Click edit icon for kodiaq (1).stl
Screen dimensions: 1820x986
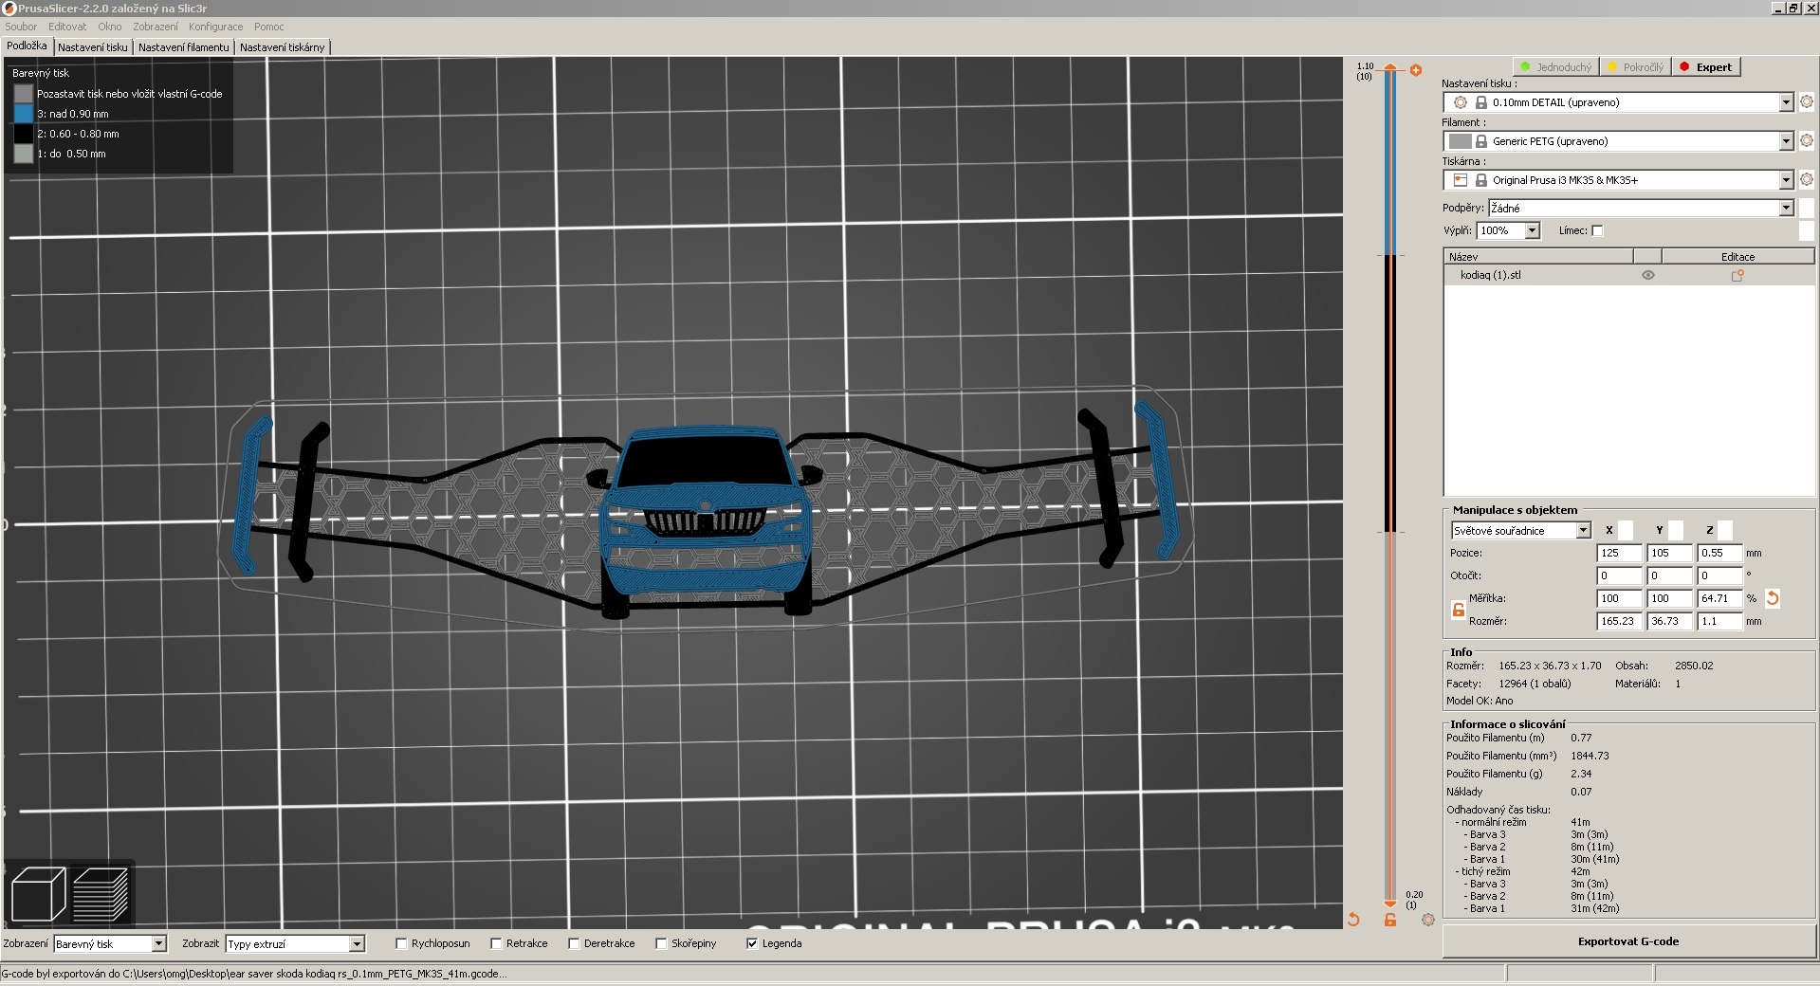1737,275
